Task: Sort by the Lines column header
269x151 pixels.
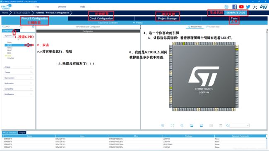Action: pyautogui.click(x=82, y=136)
